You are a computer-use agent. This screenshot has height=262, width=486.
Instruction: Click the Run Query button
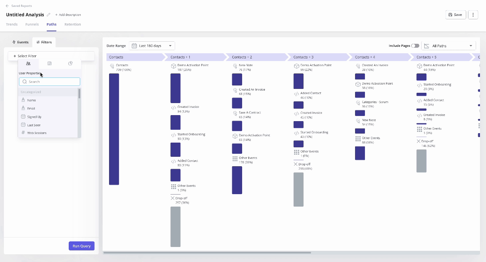point(82,246)
